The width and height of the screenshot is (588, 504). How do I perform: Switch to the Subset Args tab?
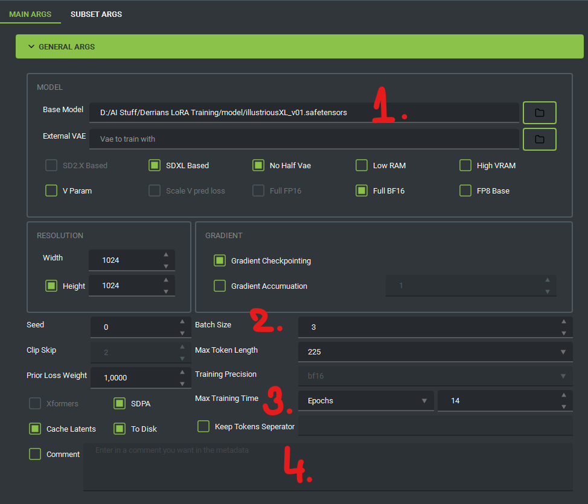(x=96, y=14)
